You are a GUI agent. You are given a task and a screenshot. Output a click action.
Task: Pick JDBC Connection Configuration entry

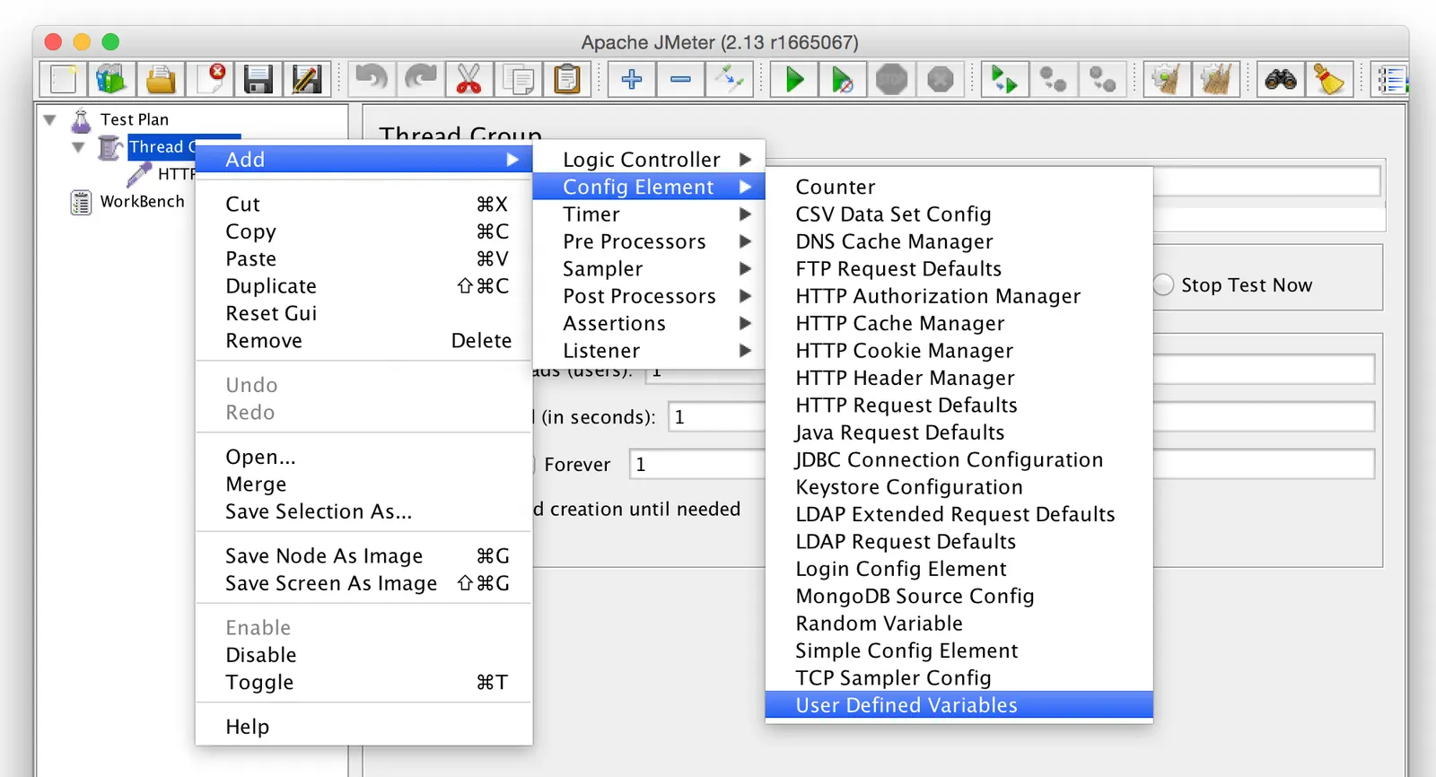coord(959,459)
